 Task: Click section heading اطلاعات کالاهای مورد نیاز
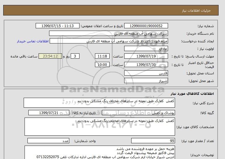pyautogui.click(x=192, y=94)
